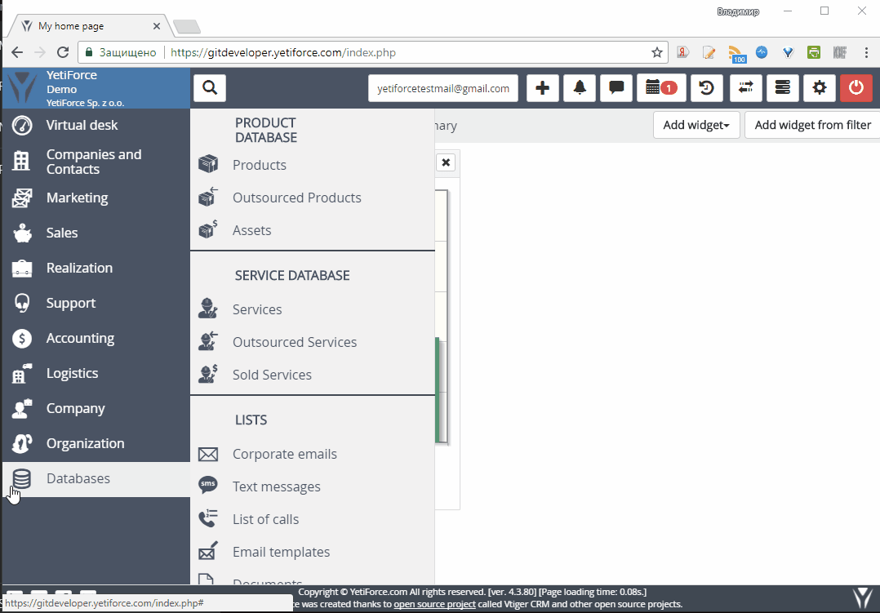Click the Assets box-with-dollar icon

[208, 229]
